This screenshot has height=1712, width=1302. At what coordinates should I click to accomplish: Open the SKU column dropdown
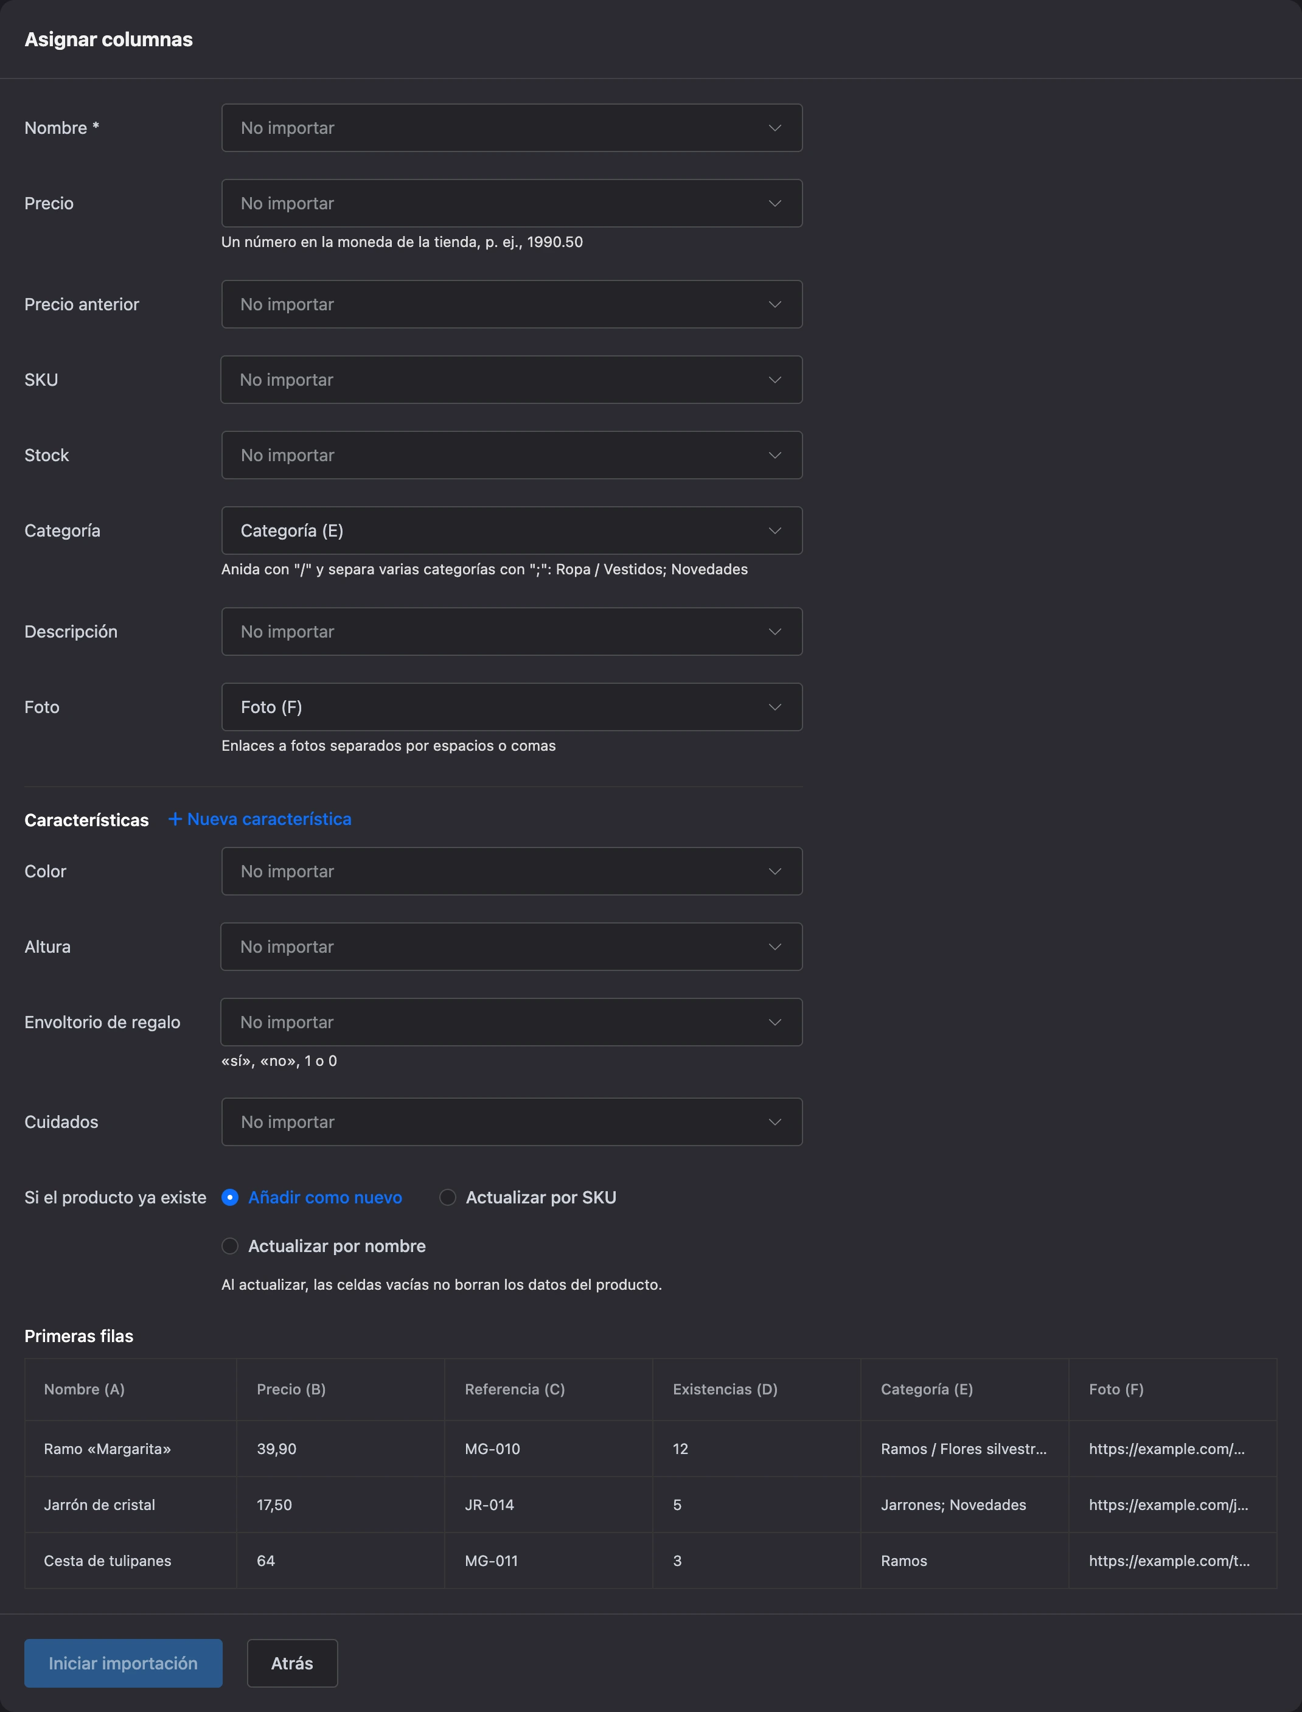pos(512,380)
